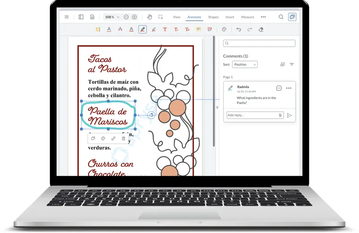Open the document search magnifier
Image resolution: width=359 pixels, height=233 pixels.
coord(281,17)
